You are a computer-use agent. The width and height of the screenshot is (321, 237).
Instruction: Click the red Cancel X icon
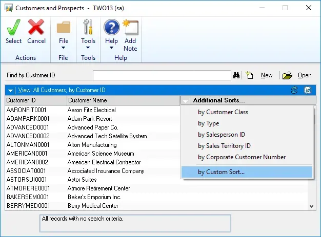point(36,28)
